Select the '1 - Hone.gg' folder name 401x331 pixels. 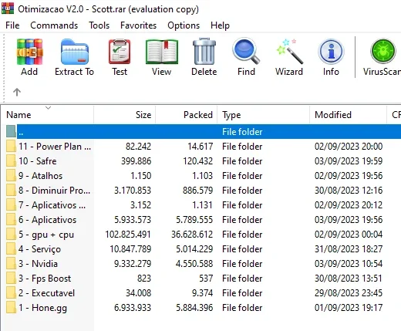click(x=42, y=308)
